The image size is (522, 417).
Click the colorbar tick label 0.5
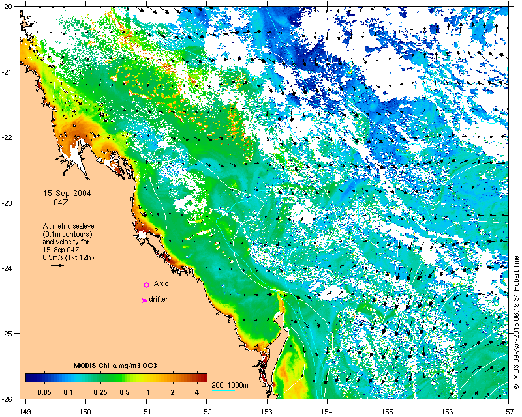pyautogui.click(x=125, y=392)
